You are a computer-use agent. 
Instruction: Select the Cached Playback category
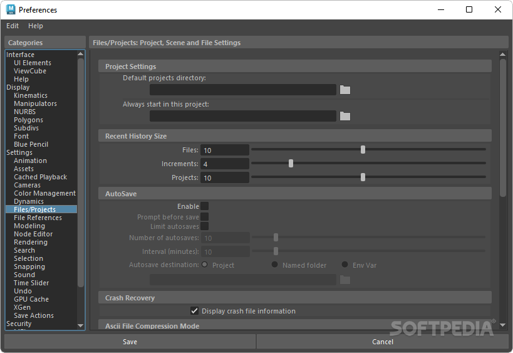click(x=41, y=177)
